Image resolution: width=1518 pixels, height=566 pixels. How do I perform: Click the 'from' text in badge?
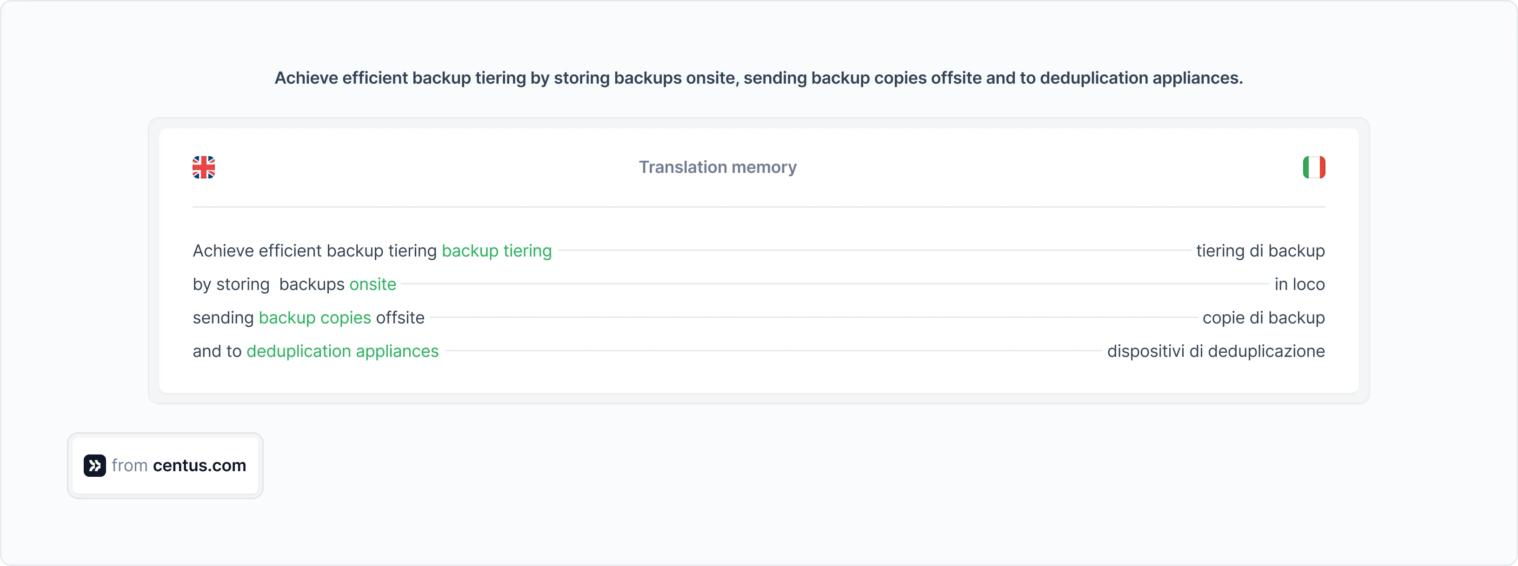pyautogui.click(x=129, y=465)
